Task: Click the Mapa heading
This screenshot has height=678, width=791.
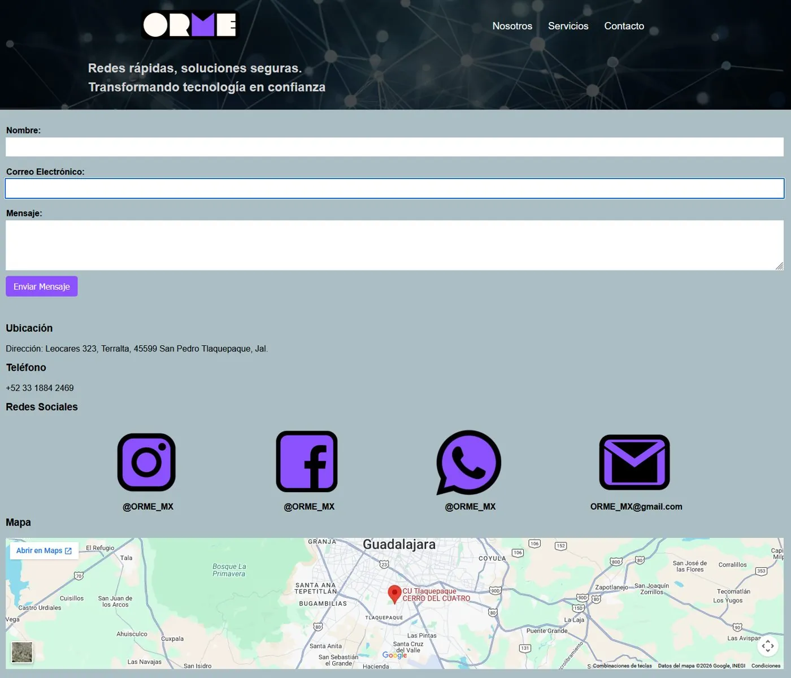Action: click(18, 523)
